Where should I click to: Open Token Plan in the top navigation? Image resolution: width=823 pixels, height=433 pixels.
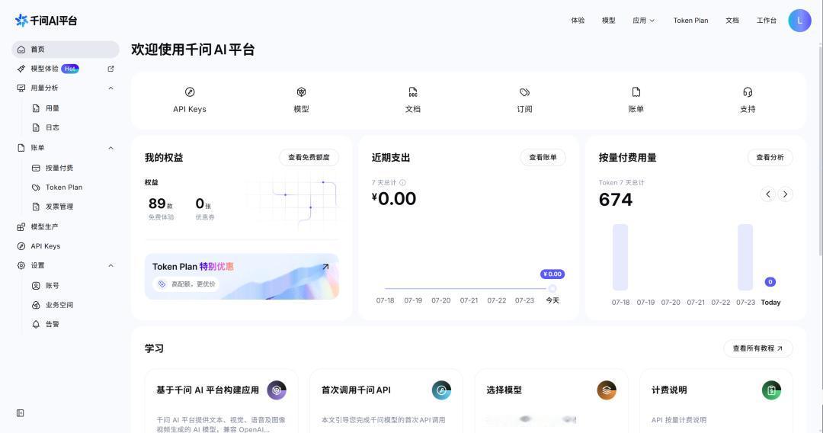click(x=690, y=21)
